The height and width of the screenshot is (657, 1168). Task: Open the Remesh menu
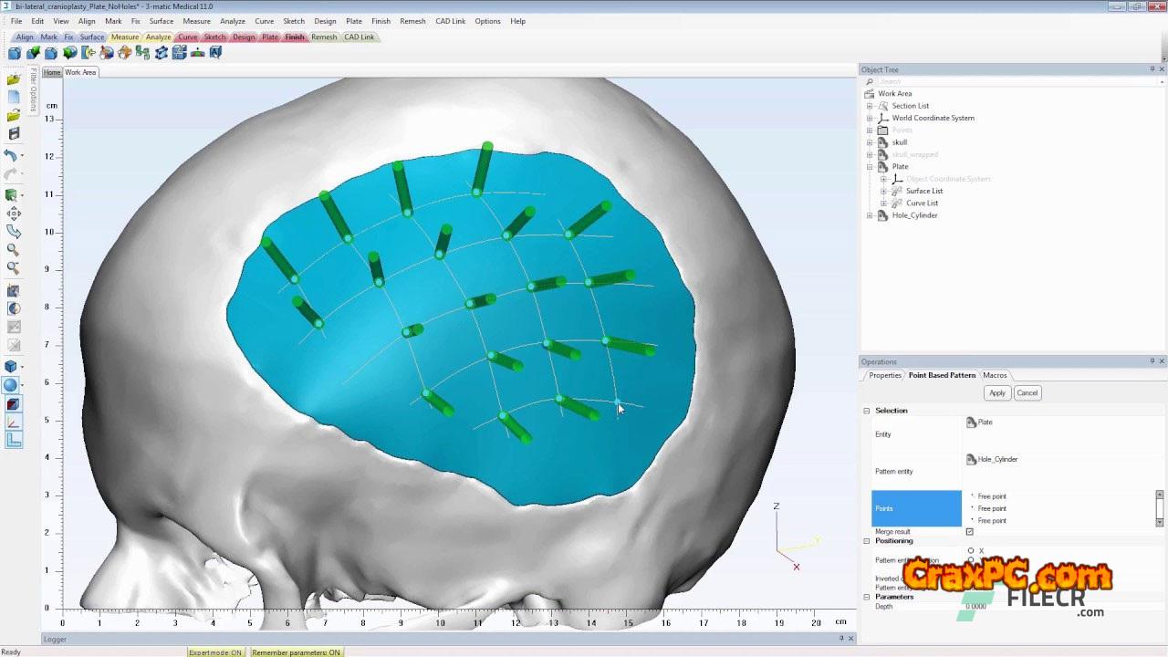[x=412, y=21]
